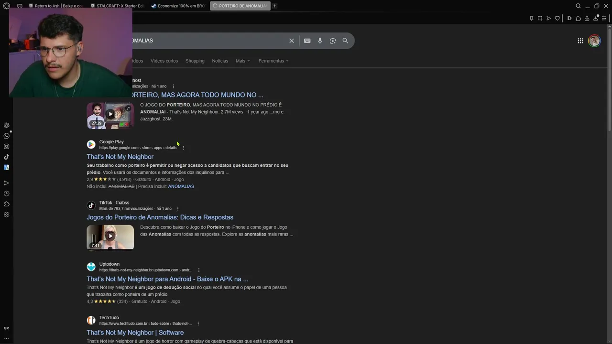Submit search with magnifier button
Image resolution: width=612 pixels, height=344 pixels.
[345, 41]
